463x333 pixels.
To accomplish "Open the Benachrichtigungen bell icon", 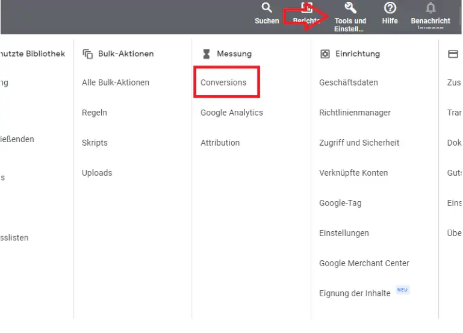I will pyautogui.click(x=430, y=8).
